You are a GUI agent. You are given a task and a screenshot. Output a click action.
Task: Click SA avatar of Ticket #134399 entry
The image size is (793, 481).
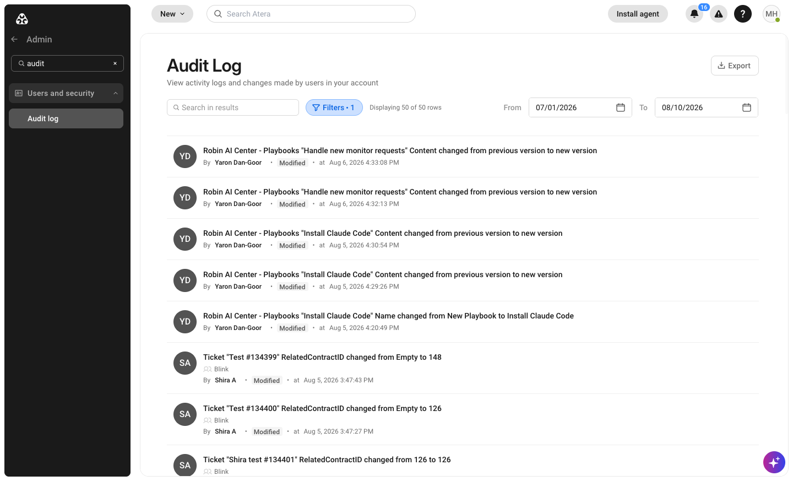185,363
